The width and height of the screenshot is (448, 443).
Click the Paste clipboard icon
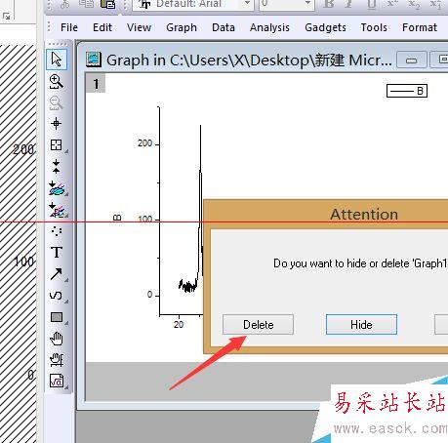pos(108,4)
